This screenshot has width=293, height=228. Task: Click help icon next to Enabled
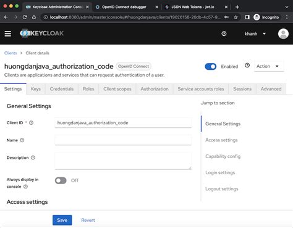(x=247, y=65)
